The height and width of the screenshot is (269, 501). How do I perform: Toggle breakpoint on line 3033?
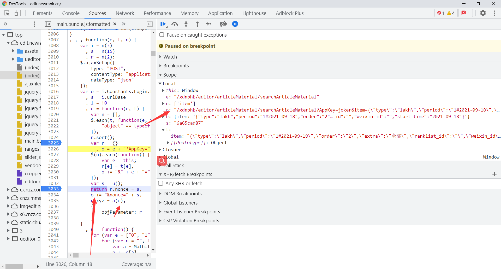(x=53, y=189)
